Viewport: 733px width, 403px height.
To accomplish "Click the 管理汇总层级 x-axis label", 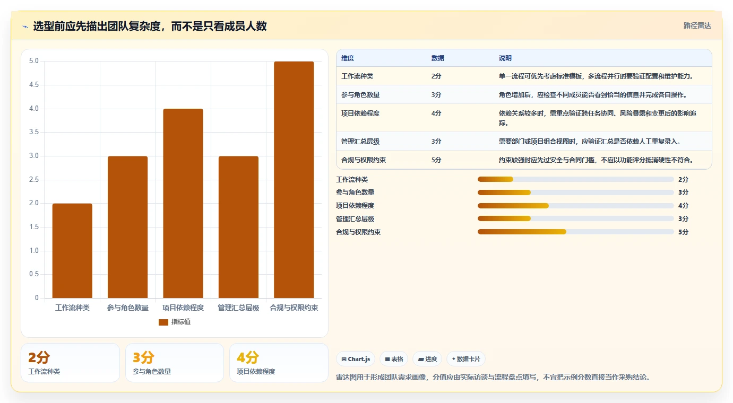I will (x=238, y=308).
